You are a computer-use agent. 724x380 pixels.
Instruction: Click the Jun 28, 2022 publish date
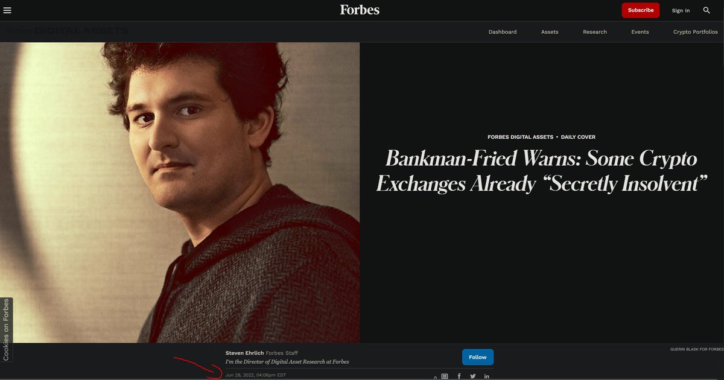click(x=255, y=375)
